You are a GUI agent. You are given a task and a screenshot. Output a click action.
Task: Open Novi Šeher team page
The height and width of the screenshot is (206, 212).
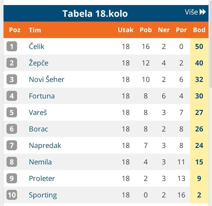tap(47, 79)
